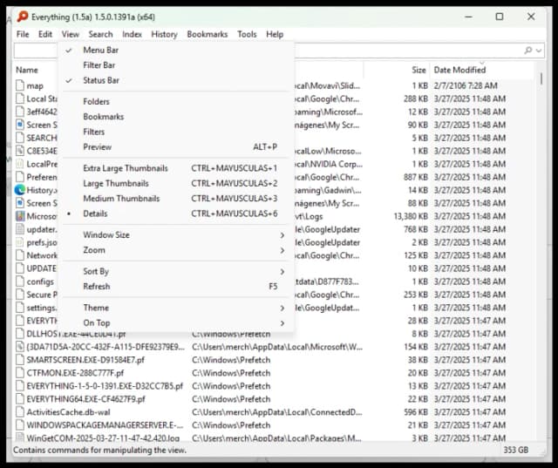558x468 pixels.
Task: Select the SMARTSCREEN.EXE-D91584E7.pf file name
Action: point(85,360)
